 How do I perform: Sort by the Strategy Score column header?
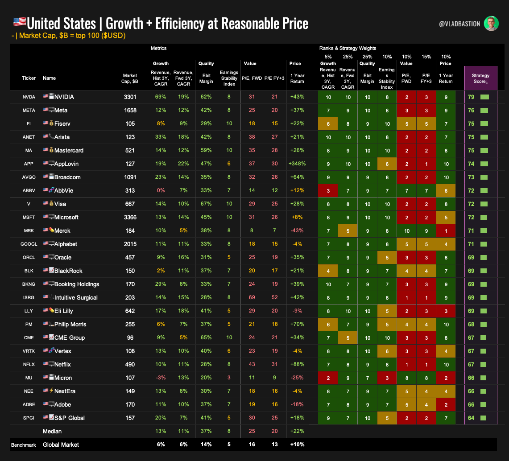click(x=480, y=78)
